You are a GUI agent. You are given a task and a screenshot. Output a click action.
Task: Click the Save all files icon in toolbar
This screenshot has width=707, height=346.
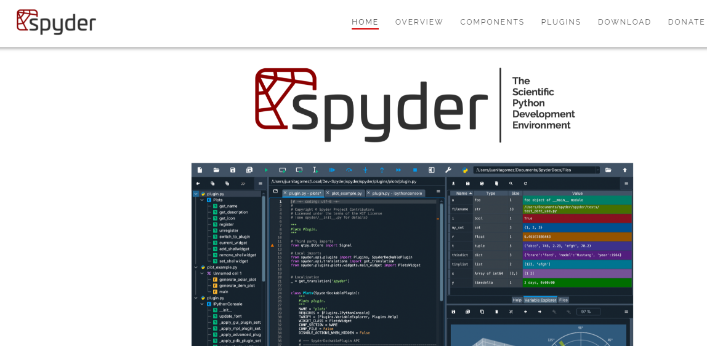point(249,170)
